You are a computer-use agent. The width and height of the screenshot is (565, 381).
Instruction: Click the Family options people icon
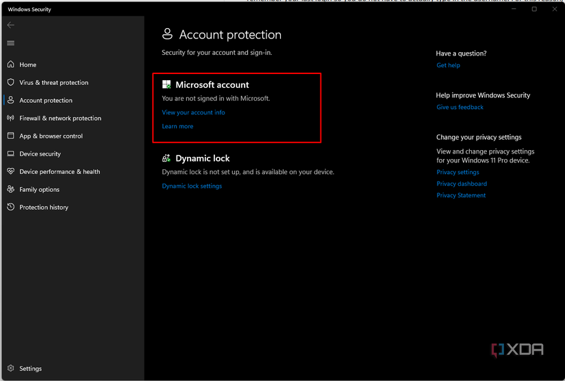pyautogui.click(x=11, y=189)
